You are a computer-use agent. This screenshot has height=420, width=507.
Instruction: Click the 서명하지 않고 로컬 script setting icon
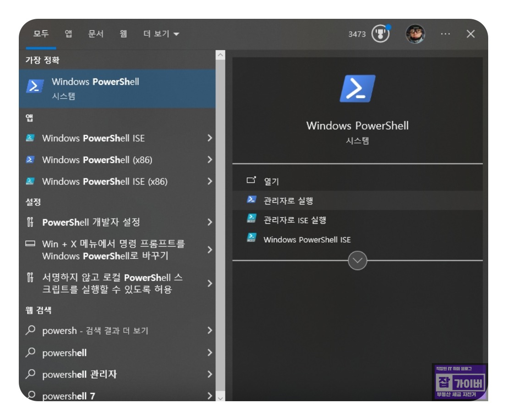[x=30, y=277]
